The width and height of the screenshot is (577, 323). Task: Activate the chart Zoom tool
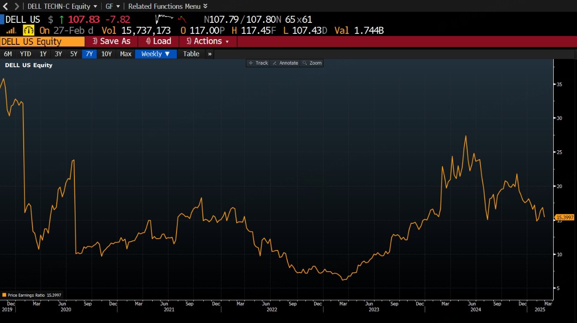312,63
